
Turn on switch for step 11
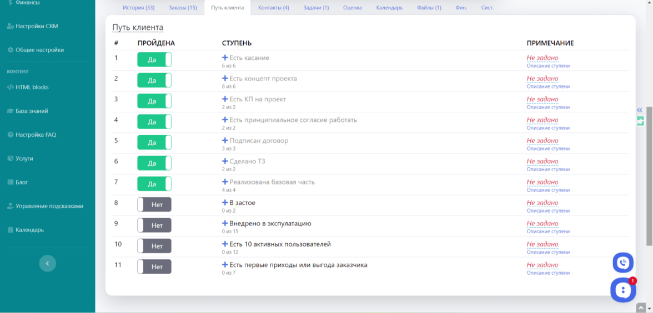(x=154, y=266)
